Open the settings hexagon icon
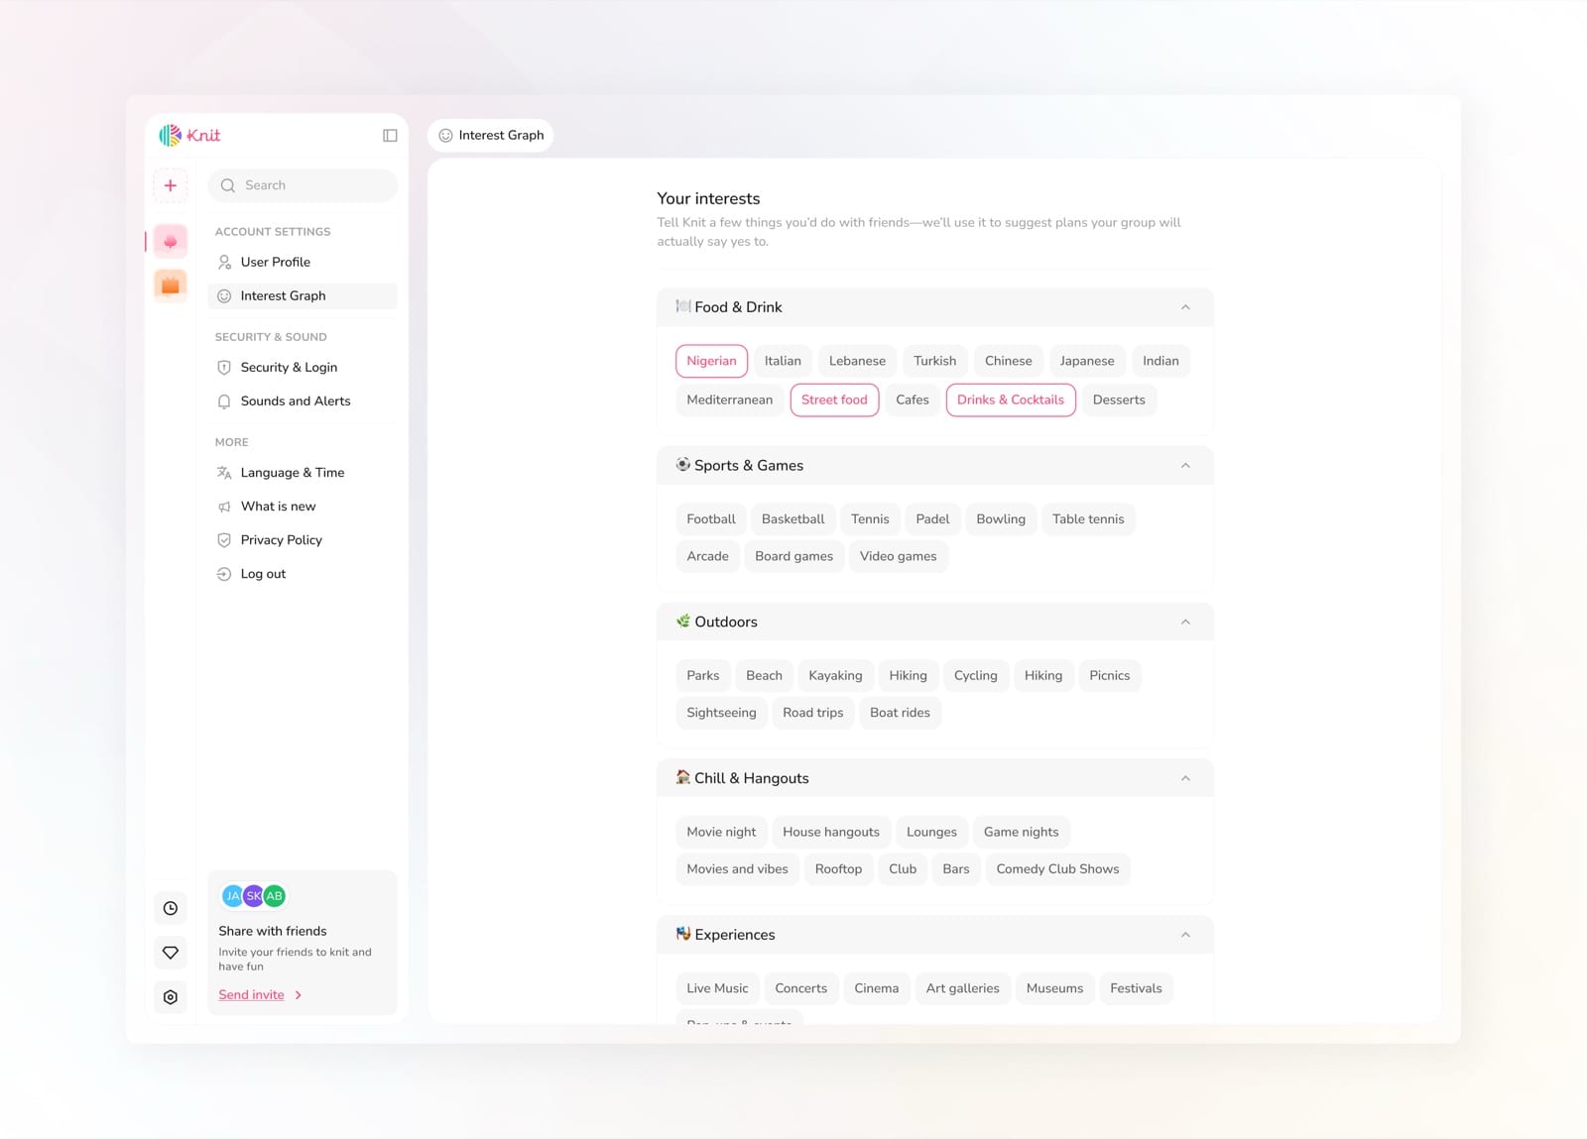The width and height of the screenshot is (1587, 1139). coord(171,997)
